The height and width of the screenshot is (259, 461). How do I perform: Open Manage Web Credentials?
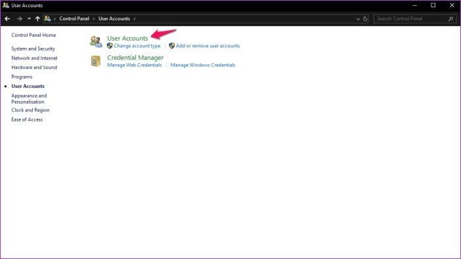[135, 65]
